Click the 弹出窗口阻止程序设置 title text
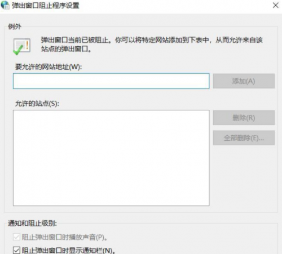The width and height of the screenshot is (282, 254). (x=45, y=6)
